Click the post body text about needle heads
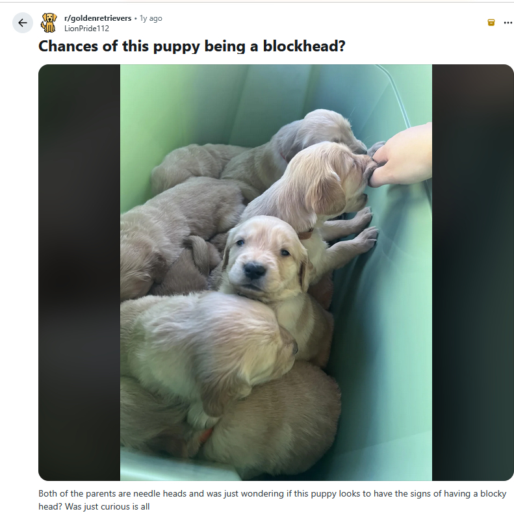 (272, 500)
